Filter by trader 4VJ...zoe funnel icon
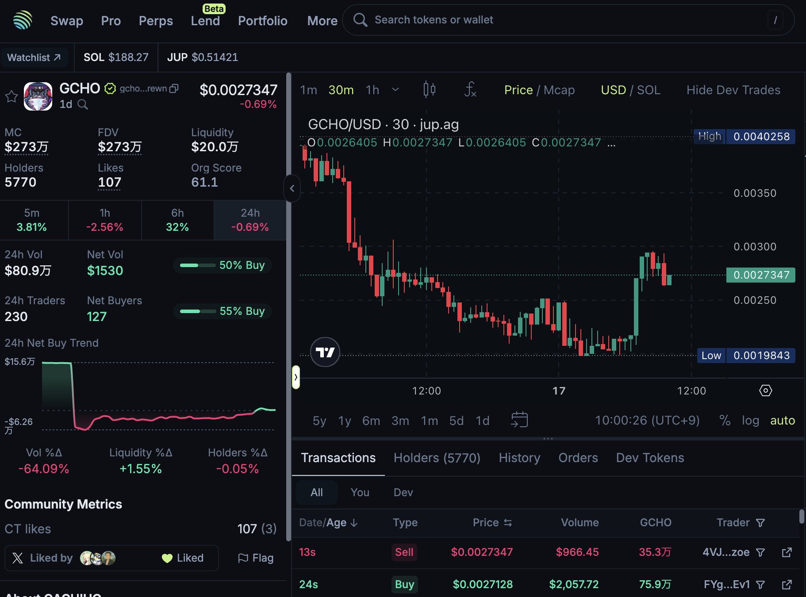Viewport: 806px width, 597px height. click(x=760, y=552)
